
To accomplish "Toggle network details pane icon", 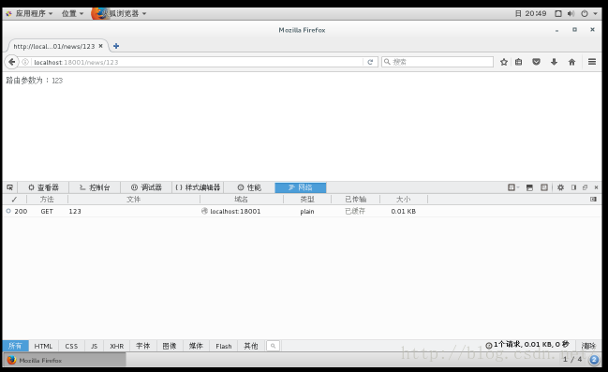I will click(593, 199).
